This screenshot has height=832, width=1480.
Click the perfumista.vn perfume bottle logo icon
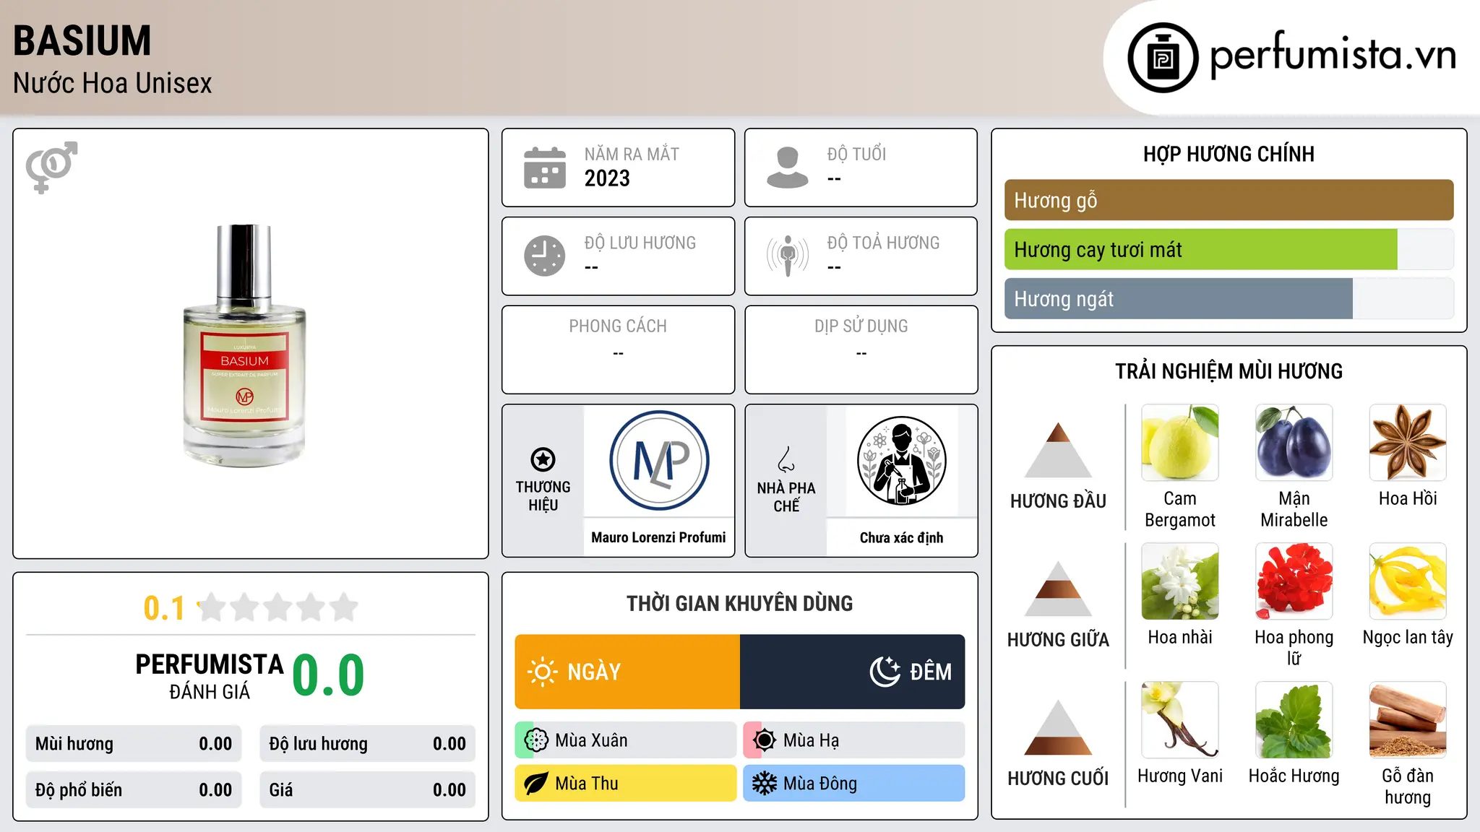click(x=1163, y=57)
